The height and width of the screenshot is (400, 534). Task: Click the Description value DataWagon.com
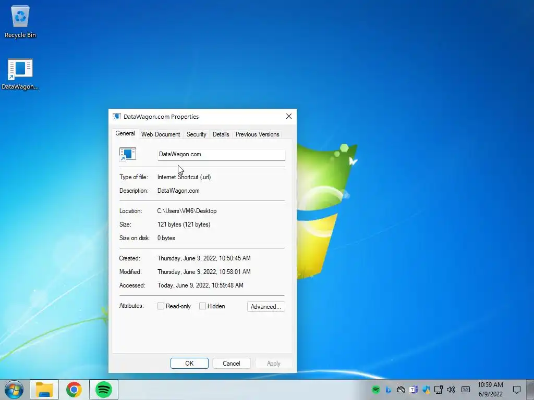point(178,191)
